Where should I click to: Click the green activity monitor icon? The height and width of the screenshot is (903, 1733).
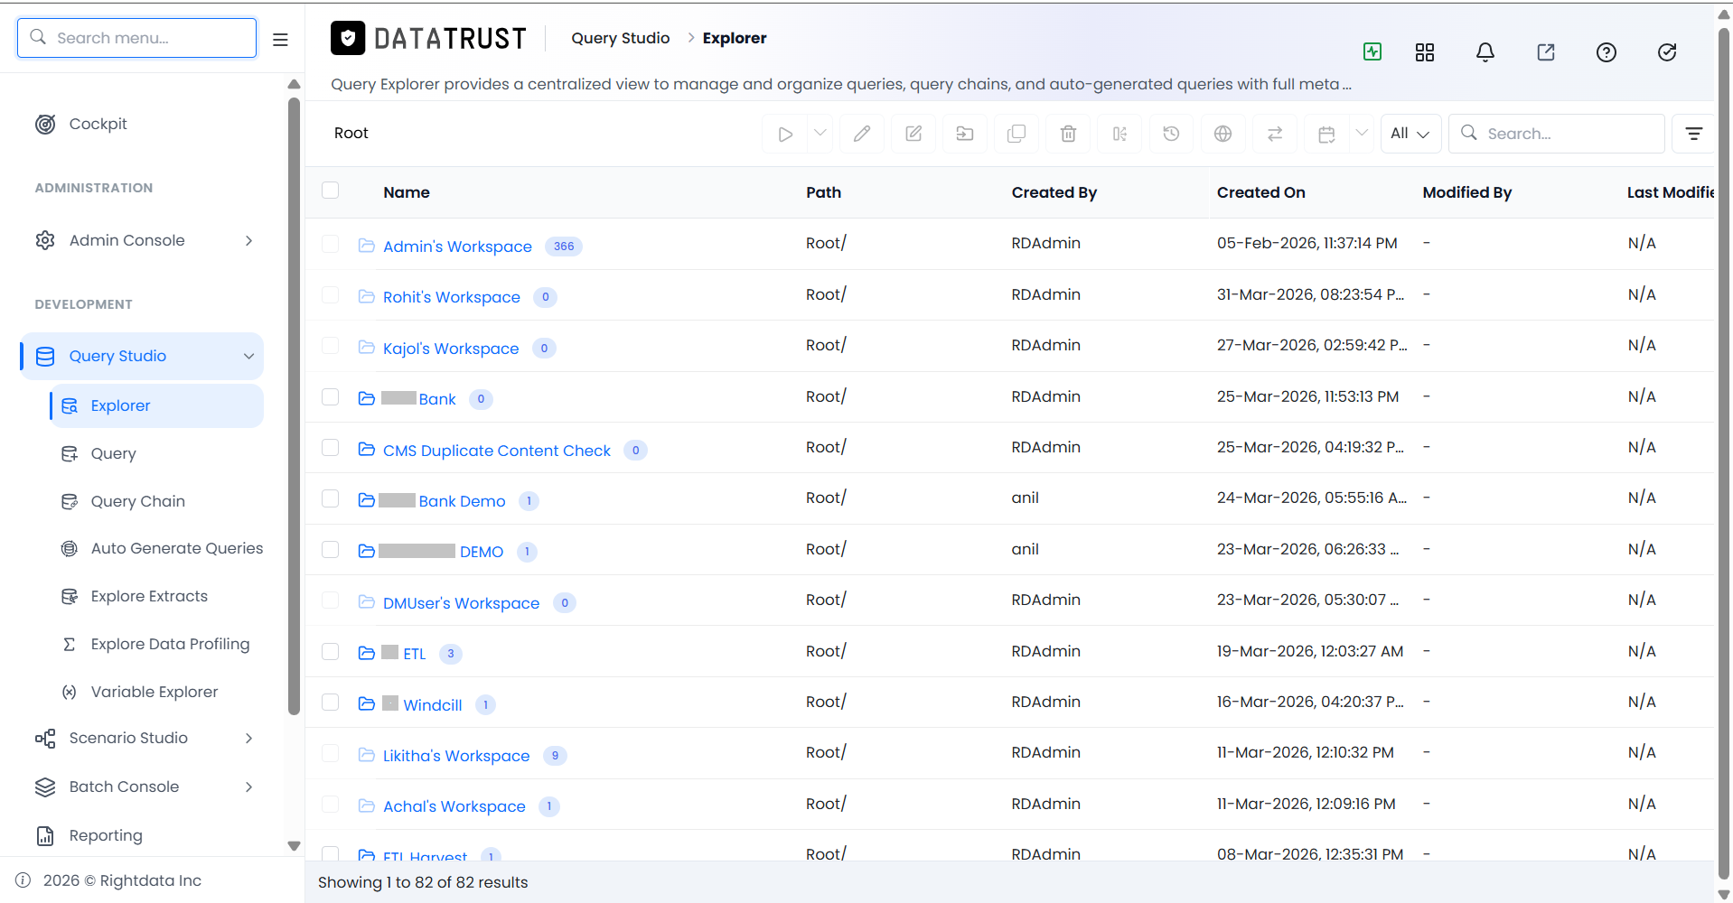pyautogui.click(x=1372, y=51)
